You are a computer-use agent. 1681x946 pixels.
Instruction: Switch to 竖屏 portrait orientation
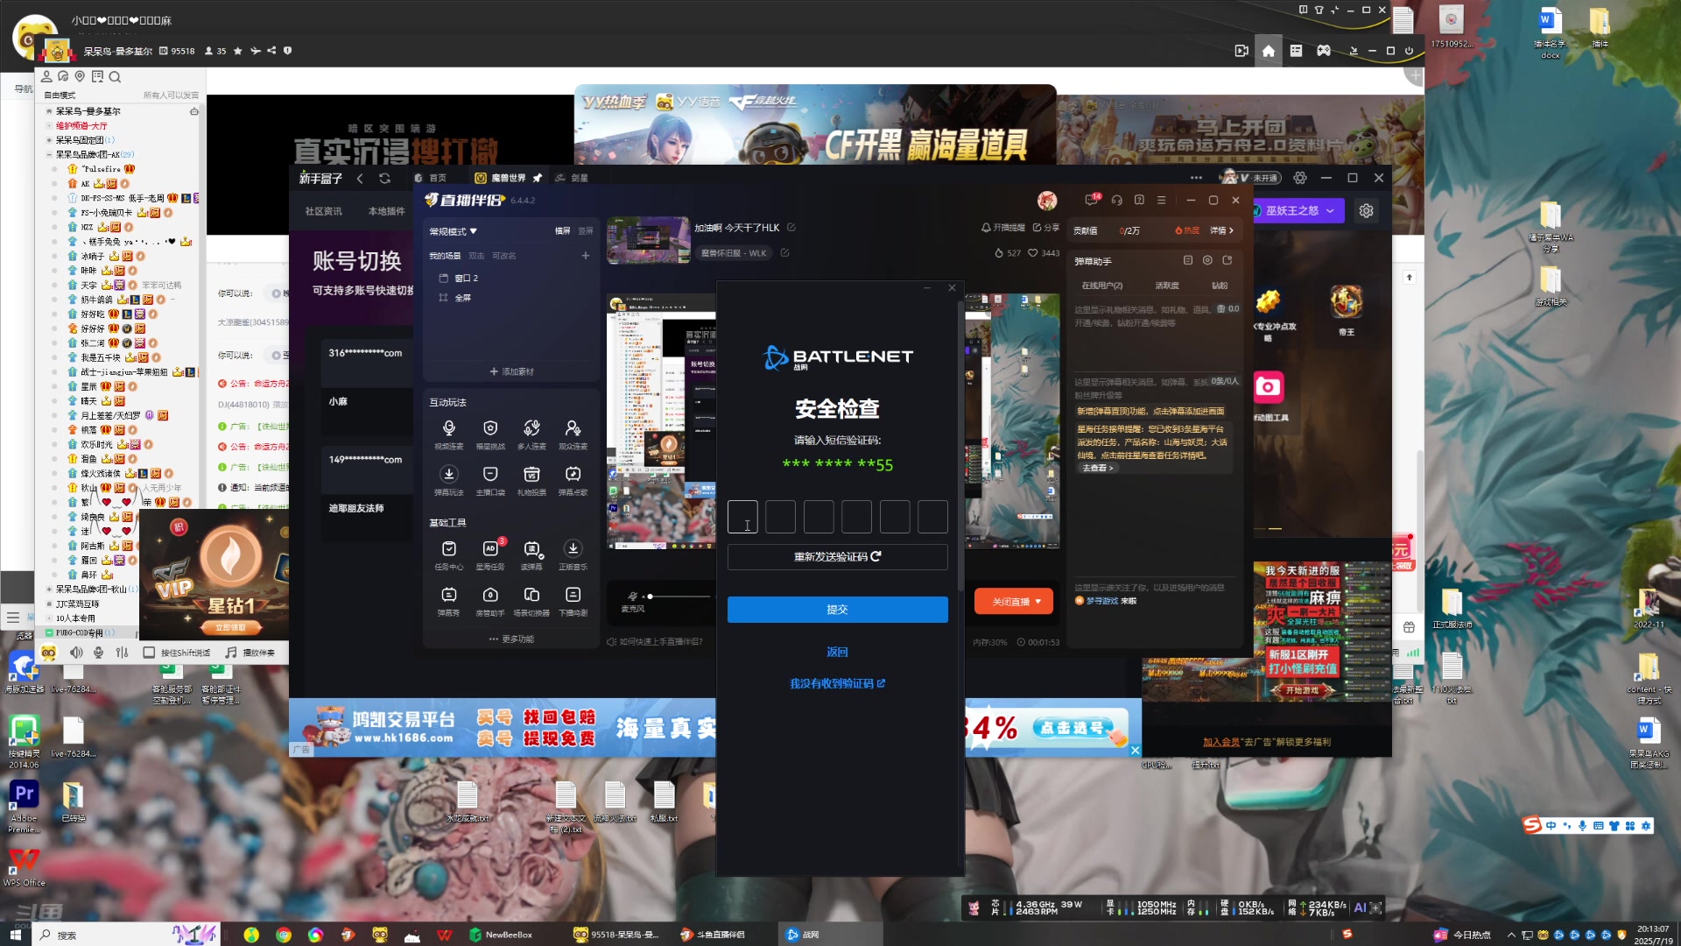[586, 231]
